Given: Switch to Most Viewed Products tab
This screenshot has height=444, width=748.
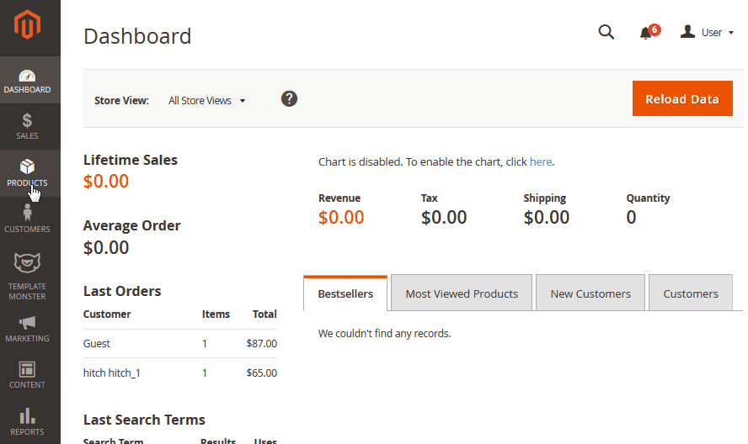Looking at the screenshot, I should coord(462,293).
